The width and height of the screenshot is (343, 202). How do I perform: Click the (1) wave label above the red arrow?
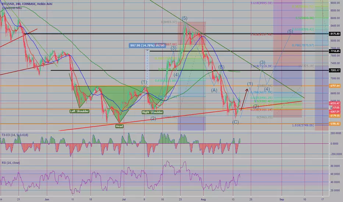tap(250, 84)
